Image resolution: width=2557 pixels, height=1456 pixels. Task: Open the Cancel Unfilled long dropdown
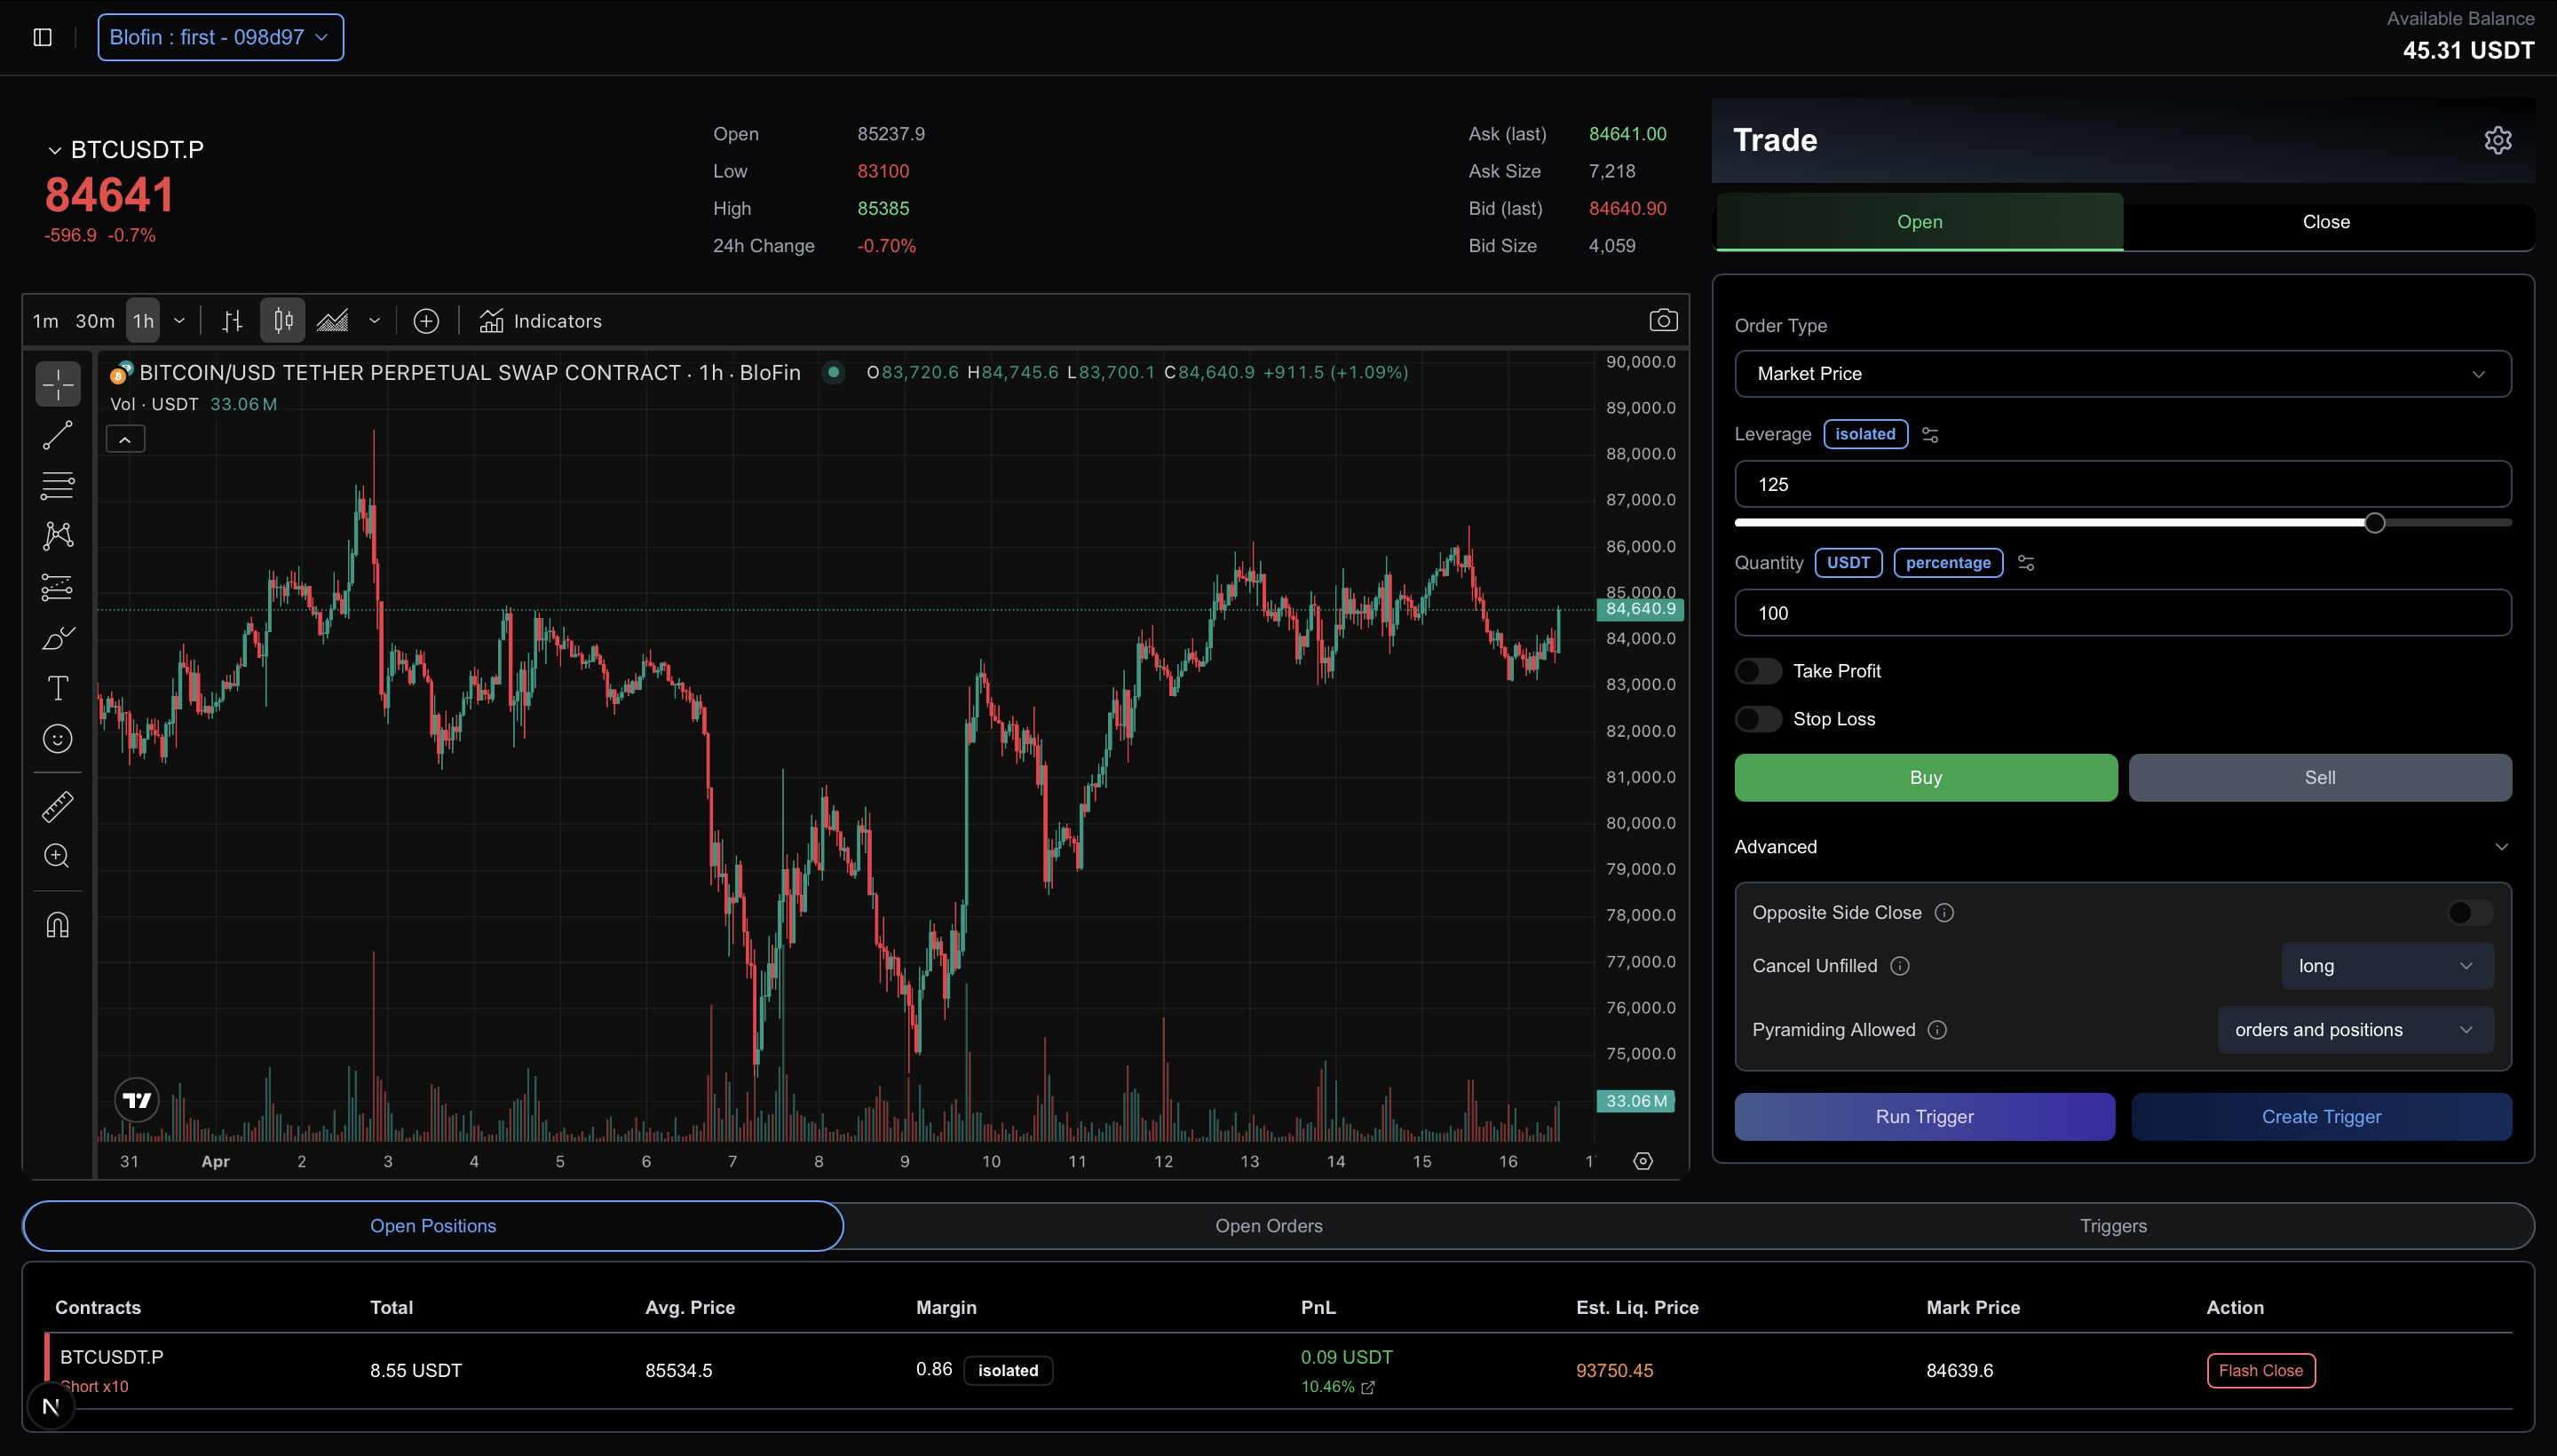pos(2386,966)
